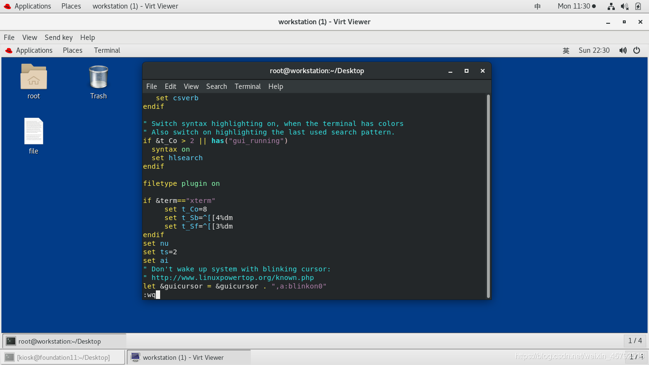This screenshot has width=649, height=365.
Task: Click the line 'set ai'
Action: coord(156,260)
